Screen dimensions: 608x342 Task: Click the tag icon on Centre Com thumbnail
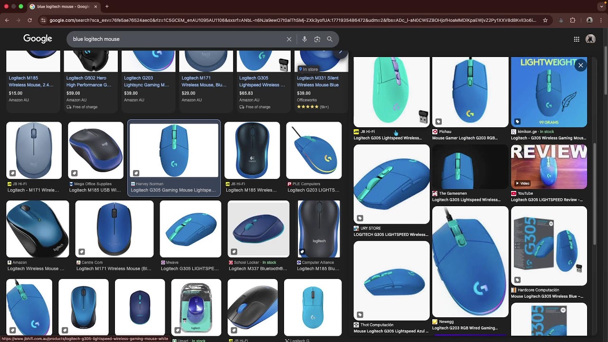point(82,252)
